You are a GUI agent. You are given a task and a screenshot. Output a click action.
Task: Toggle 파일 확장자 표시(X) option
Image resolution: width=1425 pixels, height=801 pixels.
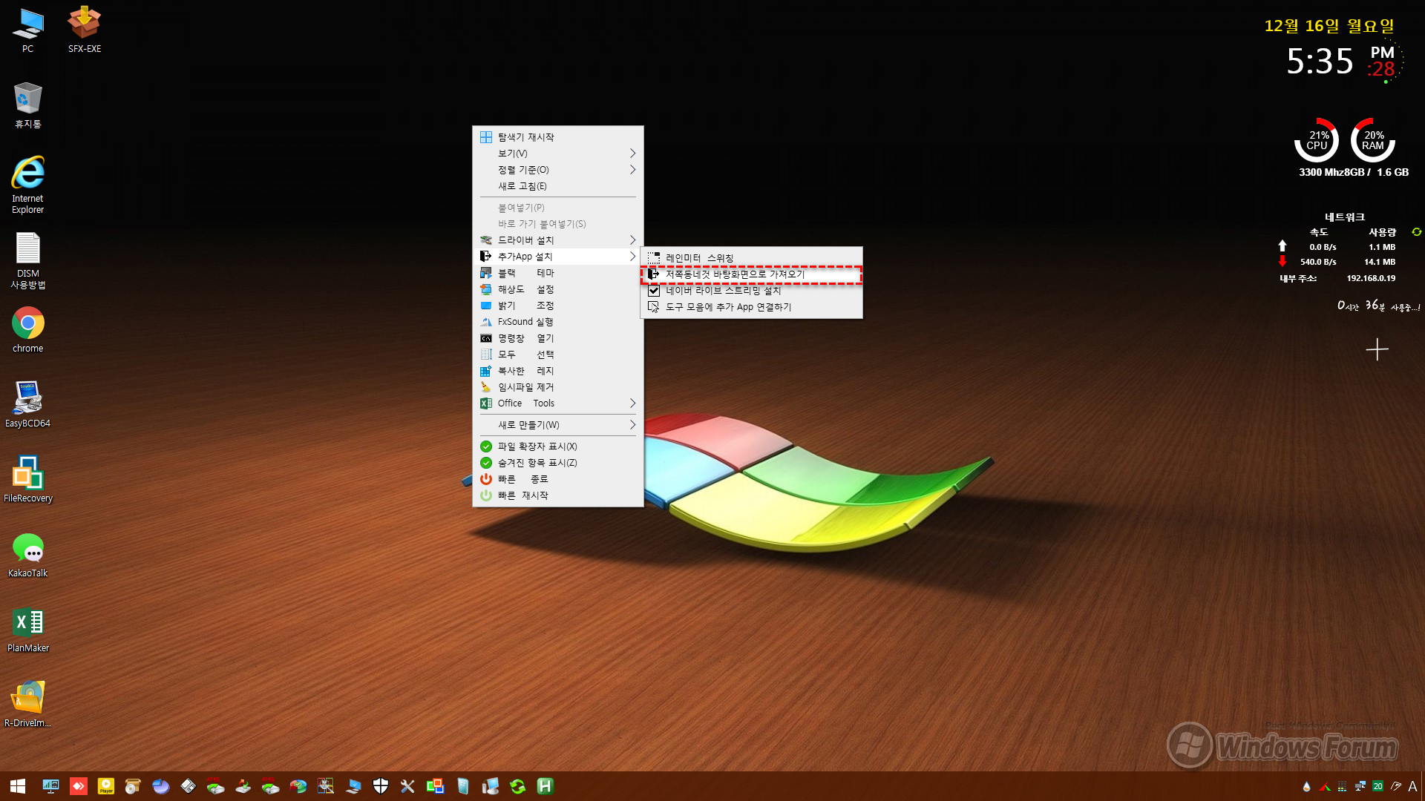click(557, 446)
